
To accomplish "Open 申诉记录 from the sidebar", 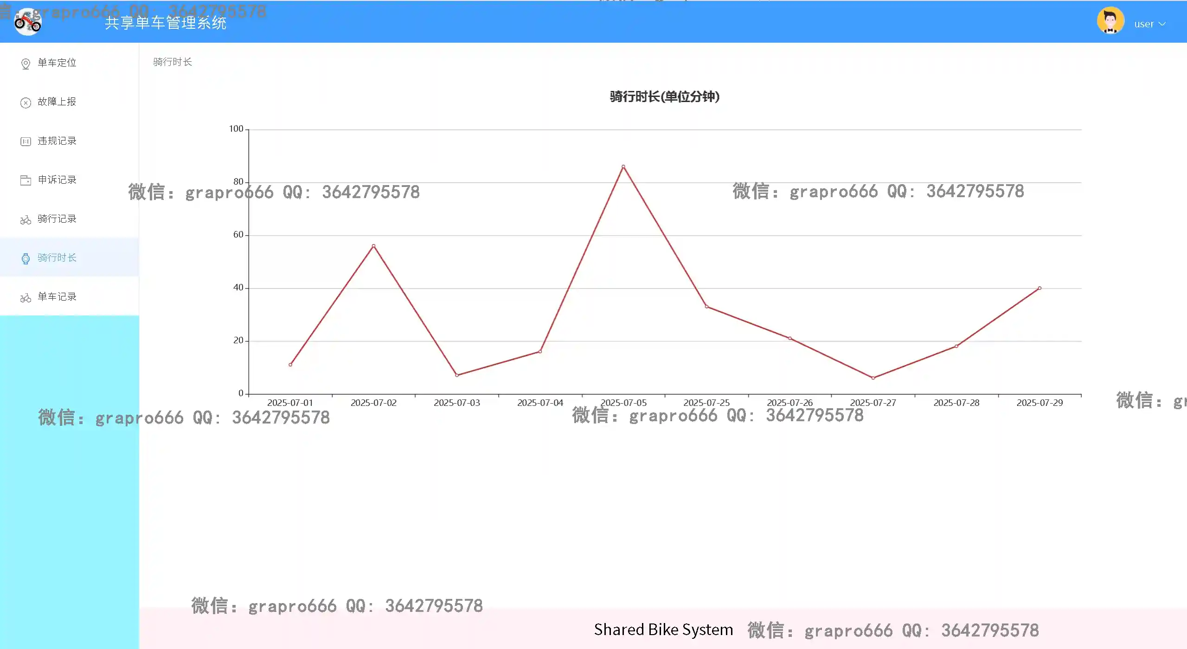I will (57, 180).
